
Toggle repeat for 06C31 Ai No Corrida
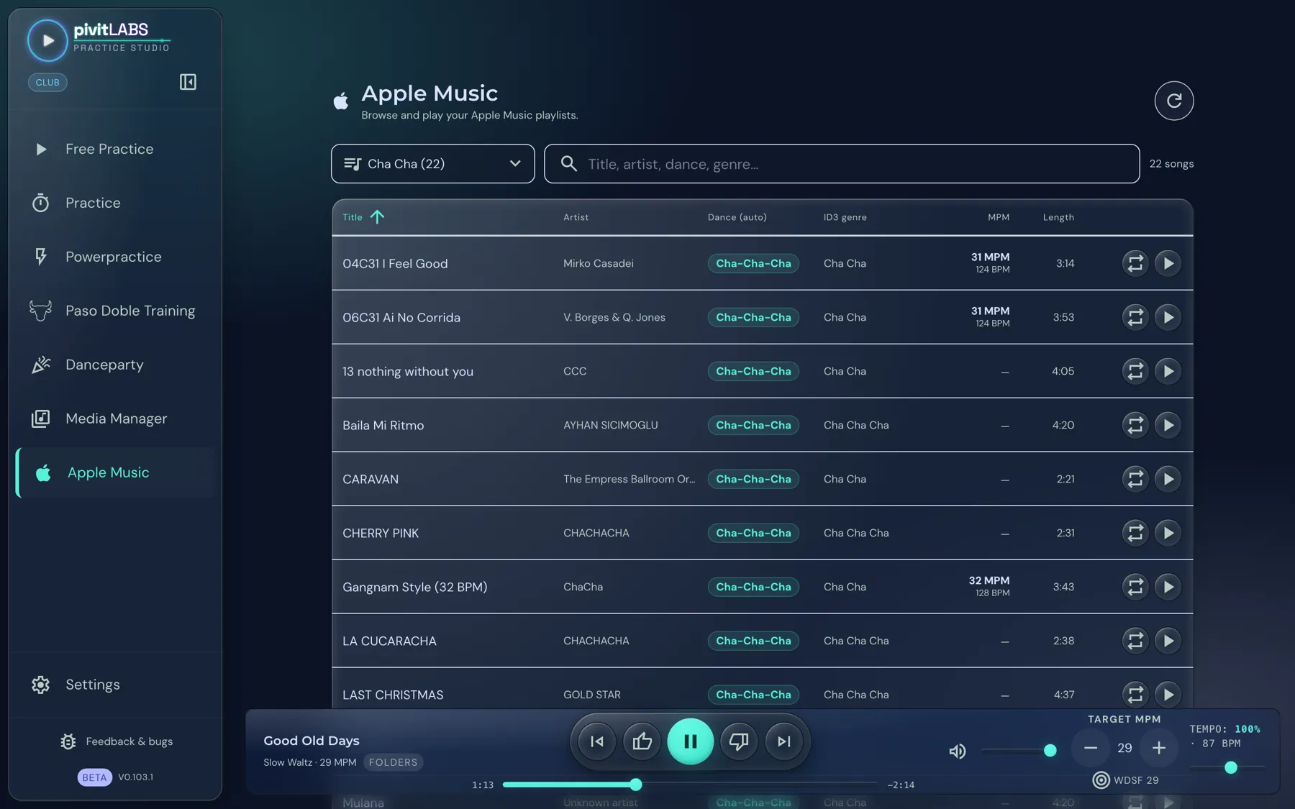[1135, 317]
